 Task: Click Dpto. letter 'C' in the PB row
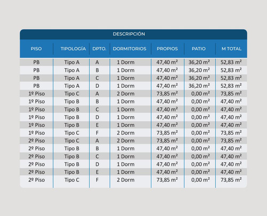[x=97, y=78]
